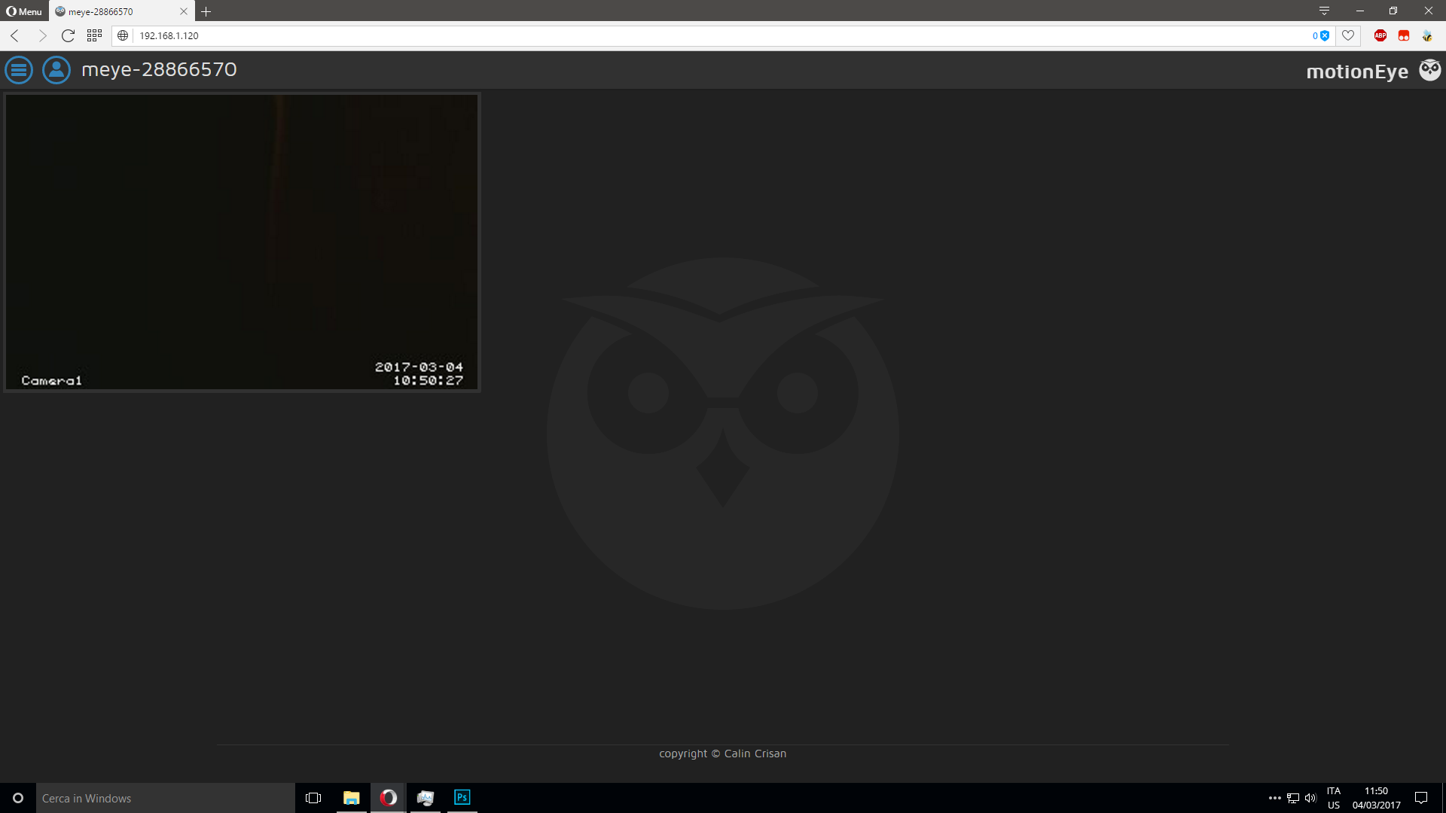Screen dimensions: 1446x813
Task: Open the taskbar app next to Opera
Action: coord(426,798)
